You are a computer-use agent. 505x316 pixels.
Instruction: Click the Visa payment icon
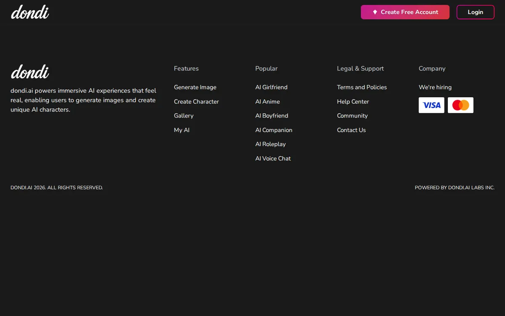click(x=431, y=105)
